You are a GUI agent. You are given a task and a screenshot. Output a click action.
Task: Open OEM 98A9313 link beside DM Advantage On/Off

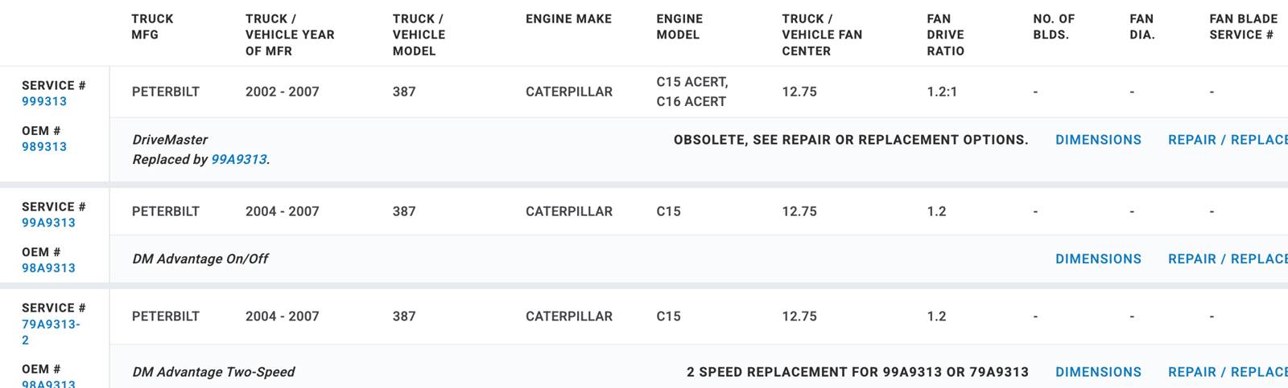tap(48, 268)
